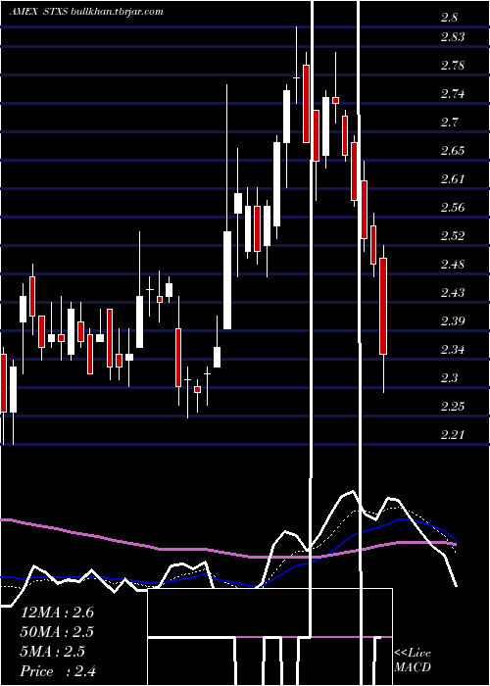
Task: Pick the 2.34 price axis value
Action: coord(453,350)
